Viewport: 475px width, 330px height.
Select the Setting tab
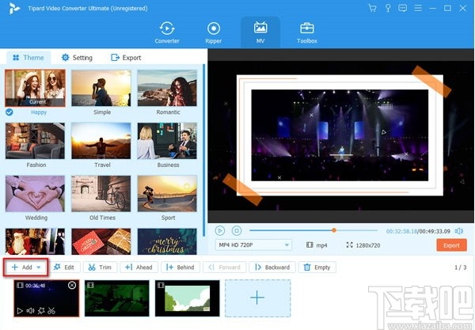pos(77,58)
